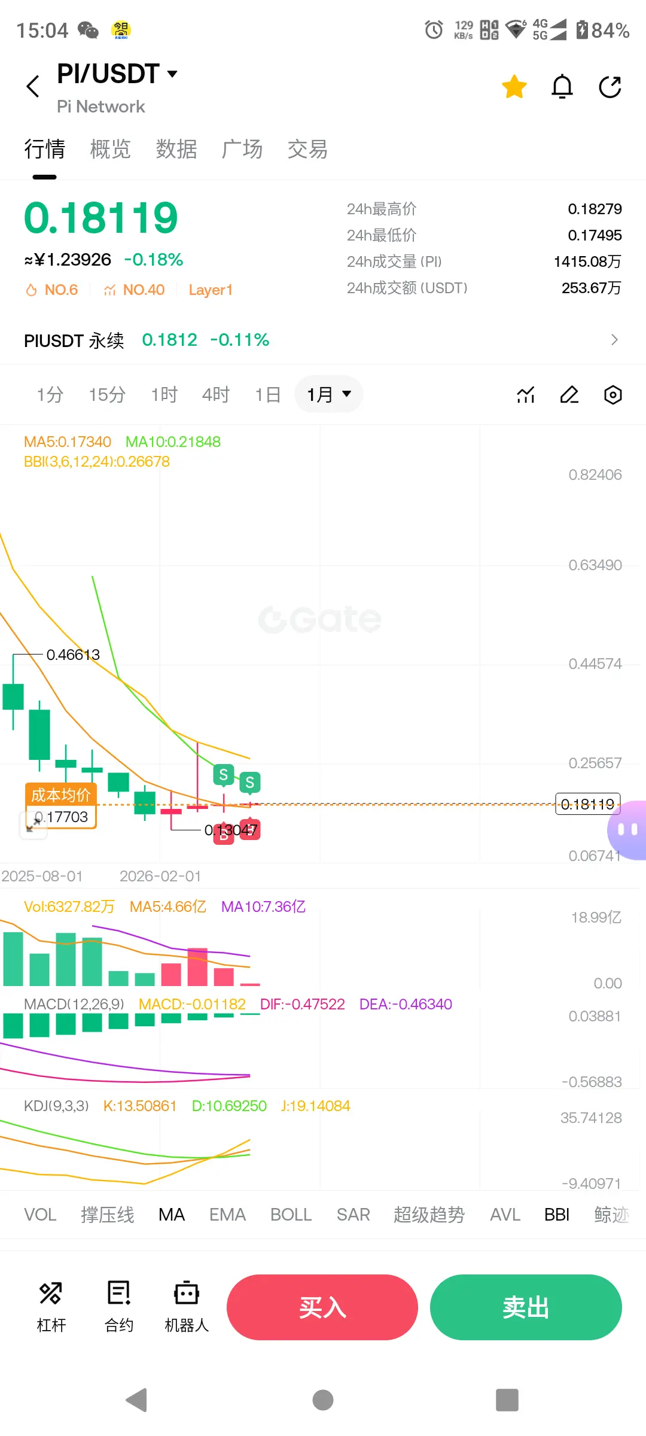Toggle the AVL indicator
Viewport: 646px width, 1436px height.
tap(505, 1215)
